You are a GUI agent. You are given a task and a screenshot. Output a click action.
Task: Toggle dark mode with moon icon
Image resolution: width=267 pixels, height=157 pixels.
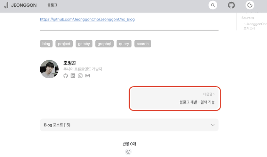click(x=250, y=5)
